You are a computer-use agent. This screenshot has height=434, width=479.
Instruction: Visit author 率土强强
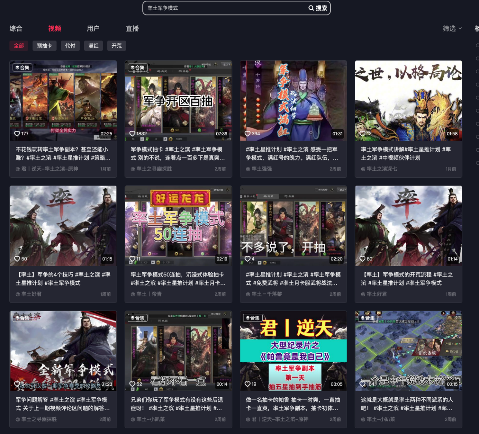point(259,169)
